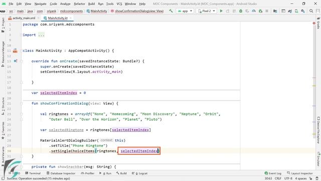Click the UTF-8 encoding indicator
This screenshot has height=181, width=321.
pos(288,178)
